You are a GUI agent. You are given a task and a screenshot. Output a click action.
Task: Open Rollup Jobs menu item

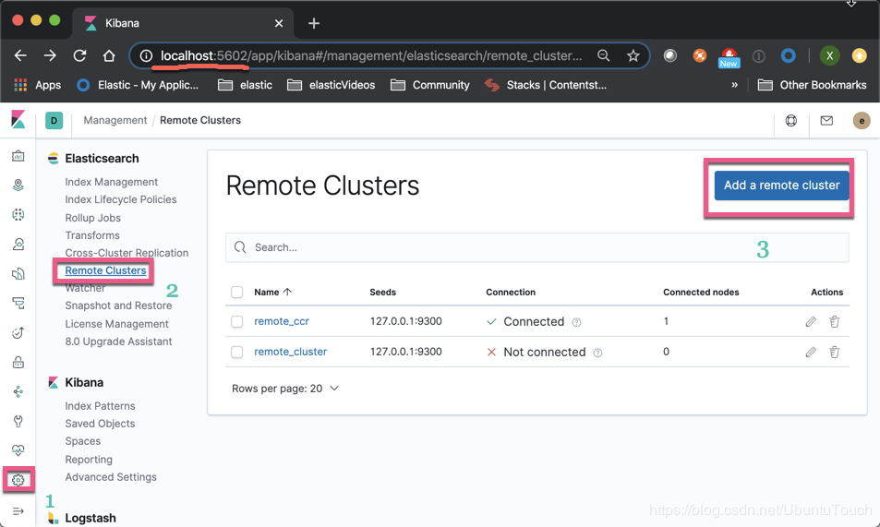[92, 218]
